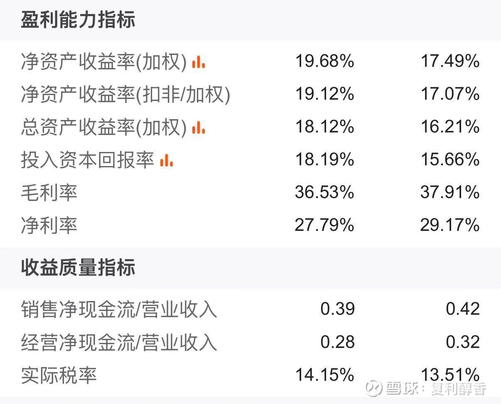Select the 收益质量指标 section header

78,268
